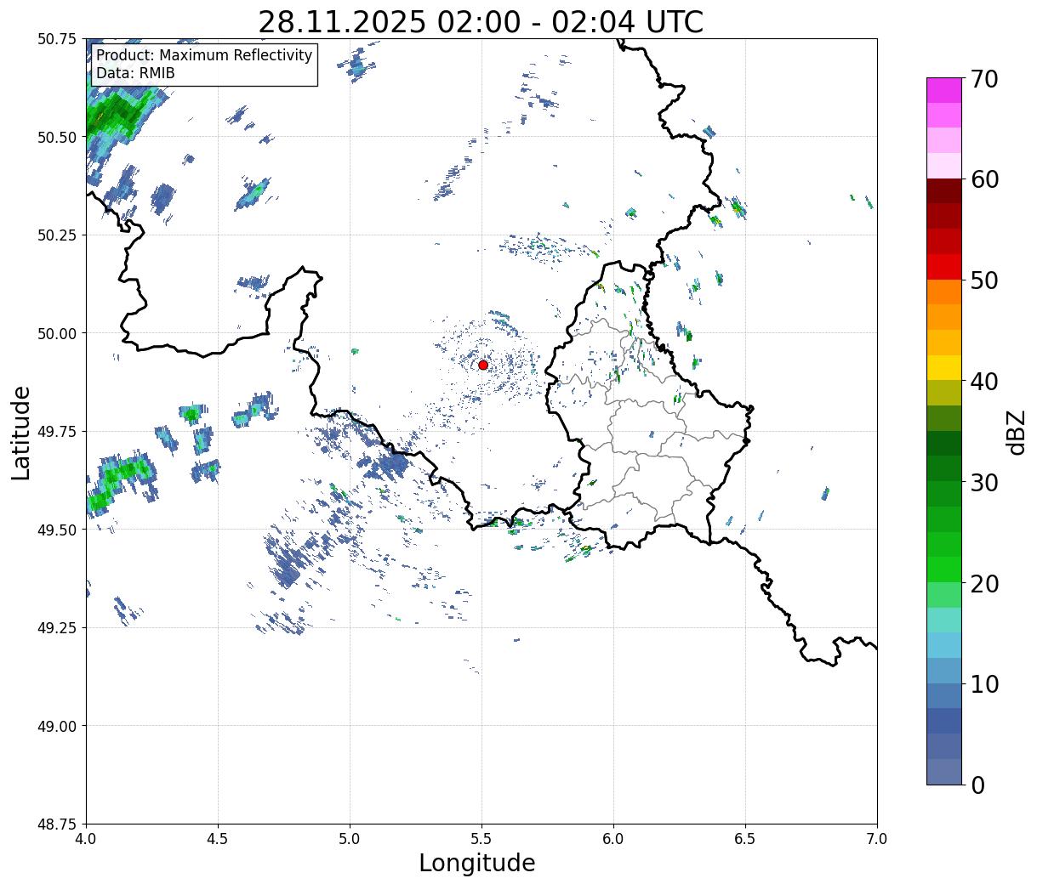Click colorbar tick label '10'
This screenshot has height=884, width=1037.
[x=983, y=683]
